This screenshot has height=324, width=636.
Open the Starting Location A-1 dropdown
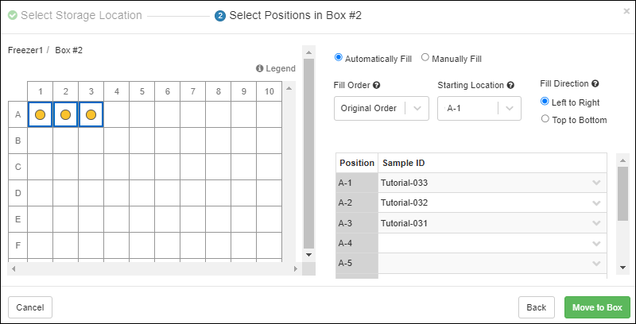pos(479,108)
